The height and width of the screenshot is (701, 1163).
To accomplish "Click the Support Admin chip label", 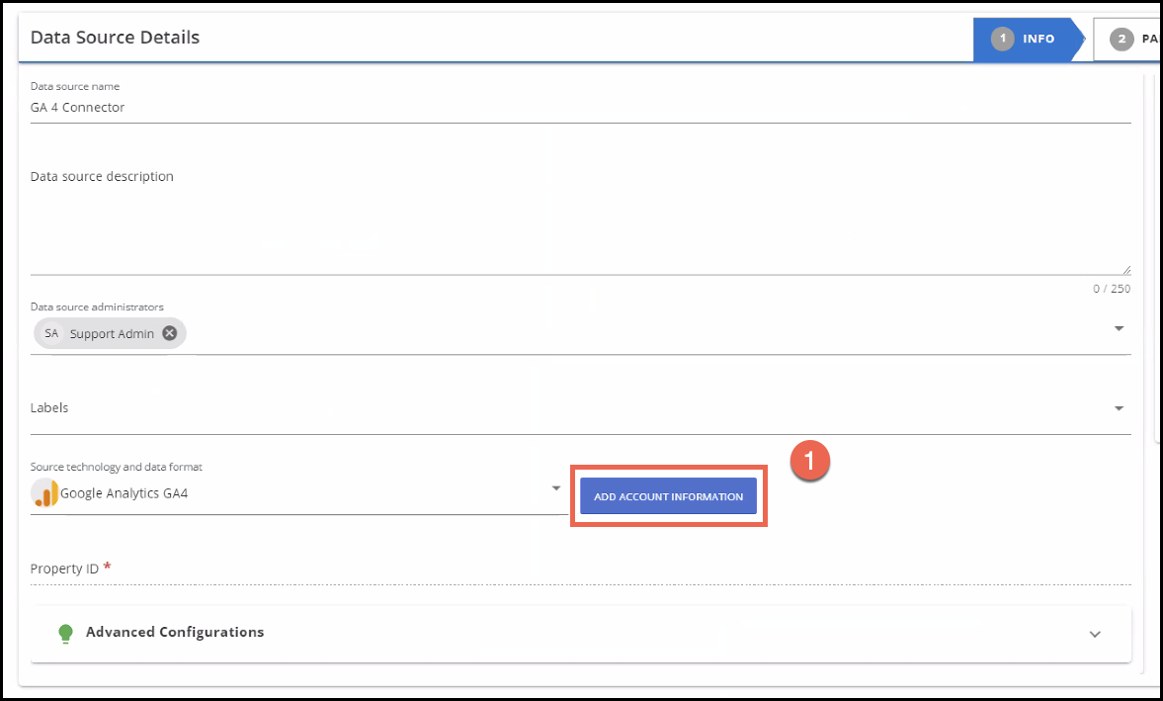I will click(x=112, y=334).
